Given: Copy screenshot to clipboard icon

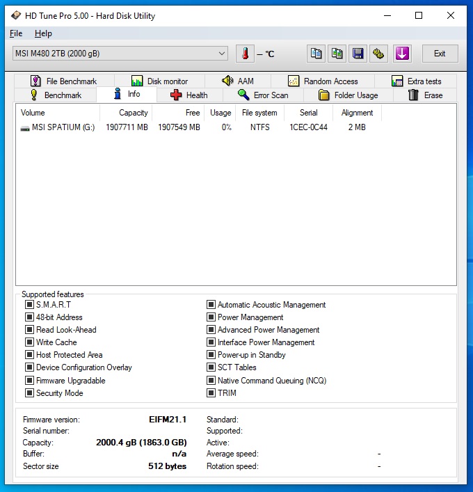Looking at the screenshot, I should [x=337, y=54].
